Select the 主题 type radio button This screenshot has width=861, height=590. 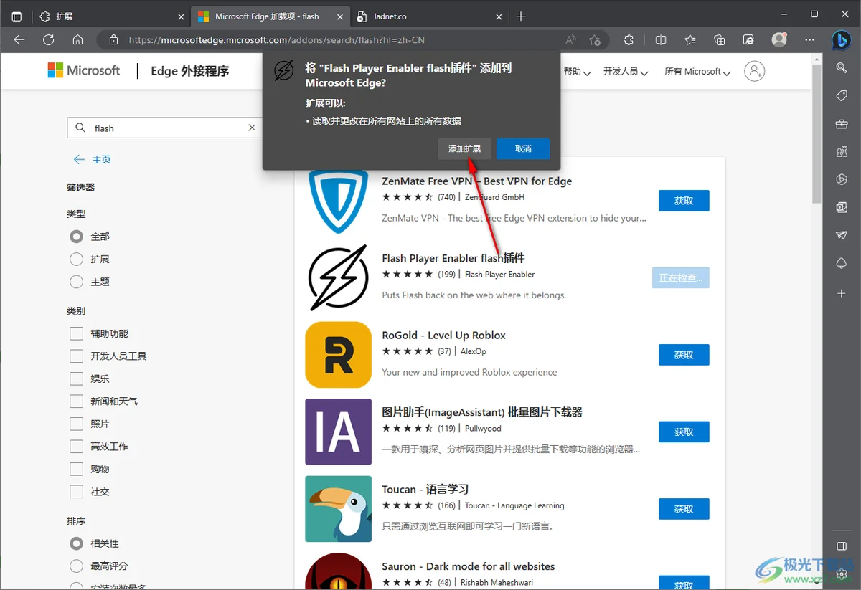point(77,282)
